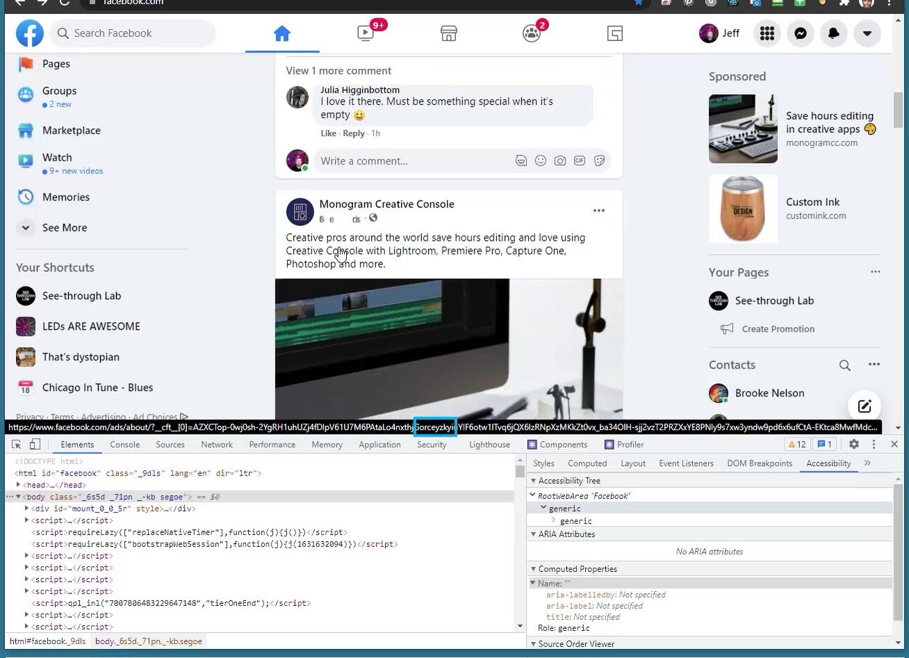Image resolution: width=909 pixels, height=658 pixels.
Task: Open Save hours editing sponsored ad
Action: click(794, 129)
